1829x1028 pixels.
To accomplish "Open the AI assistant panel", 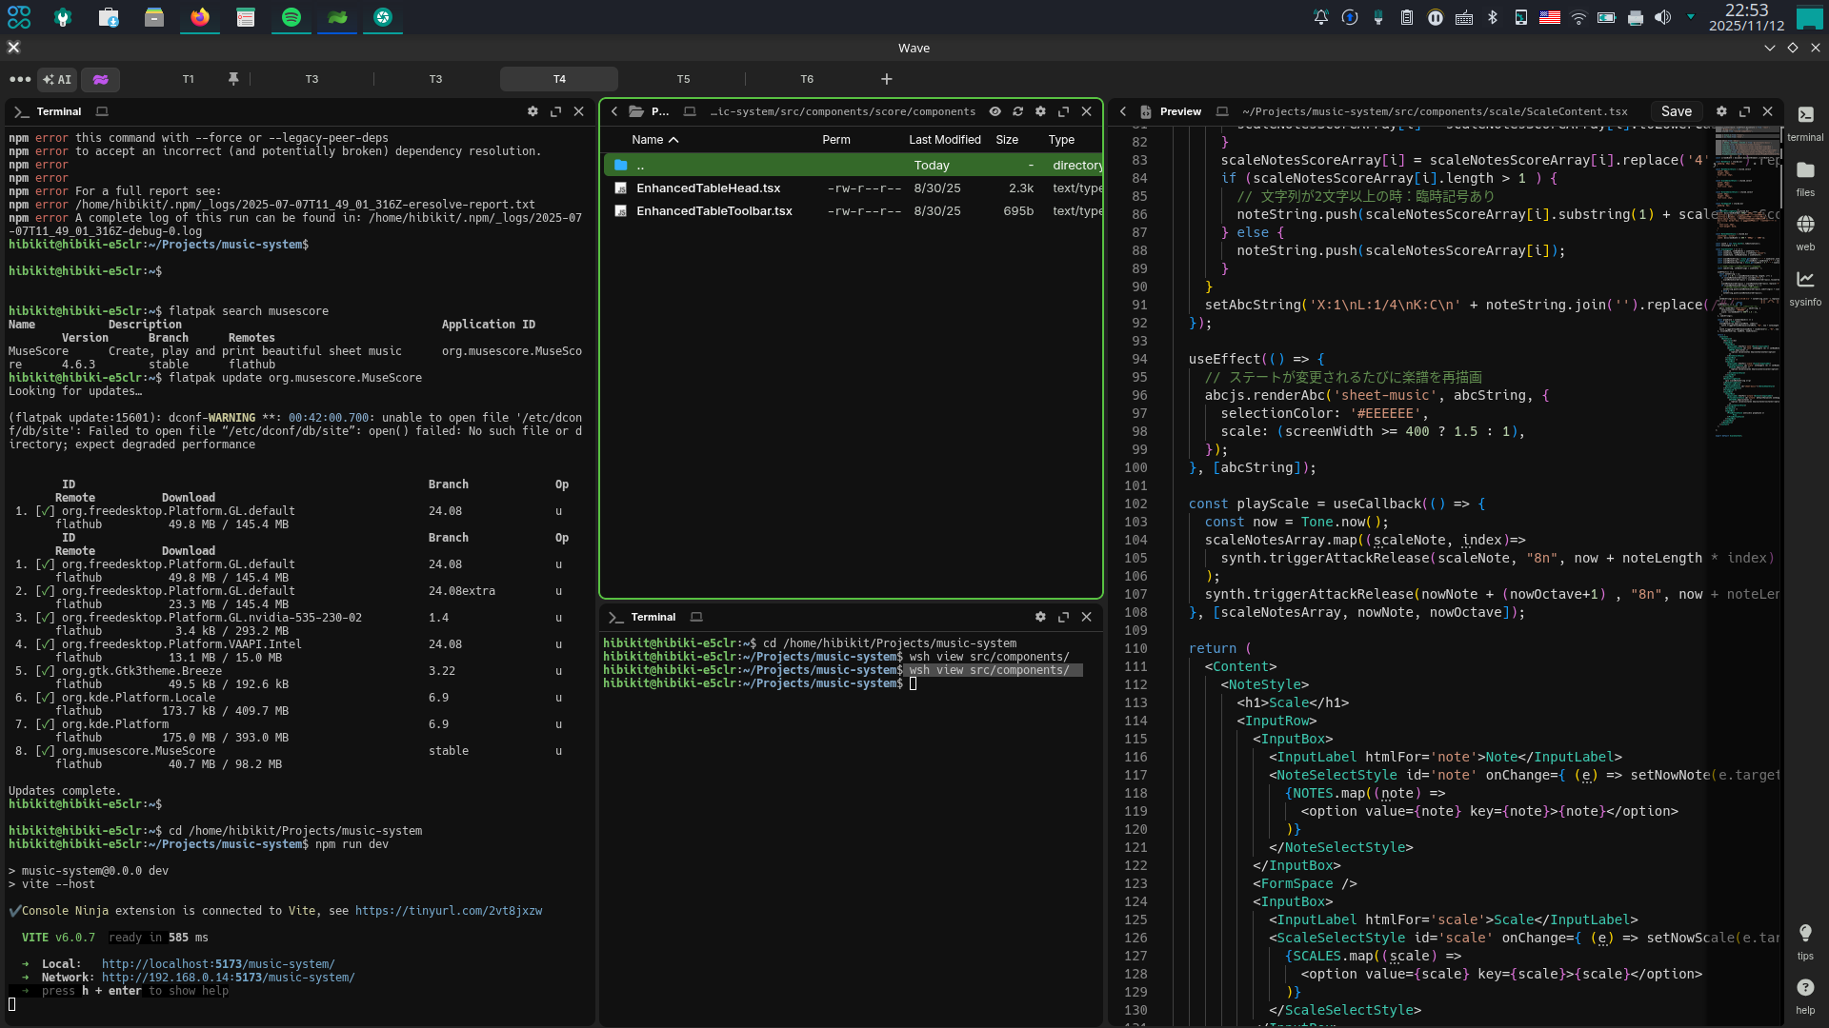I will pyautogui.click(x=57, y=79).
